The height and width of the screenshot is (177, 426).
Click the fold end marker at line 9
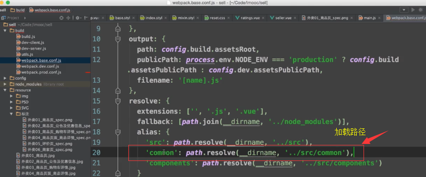click(x=118, y=29)
